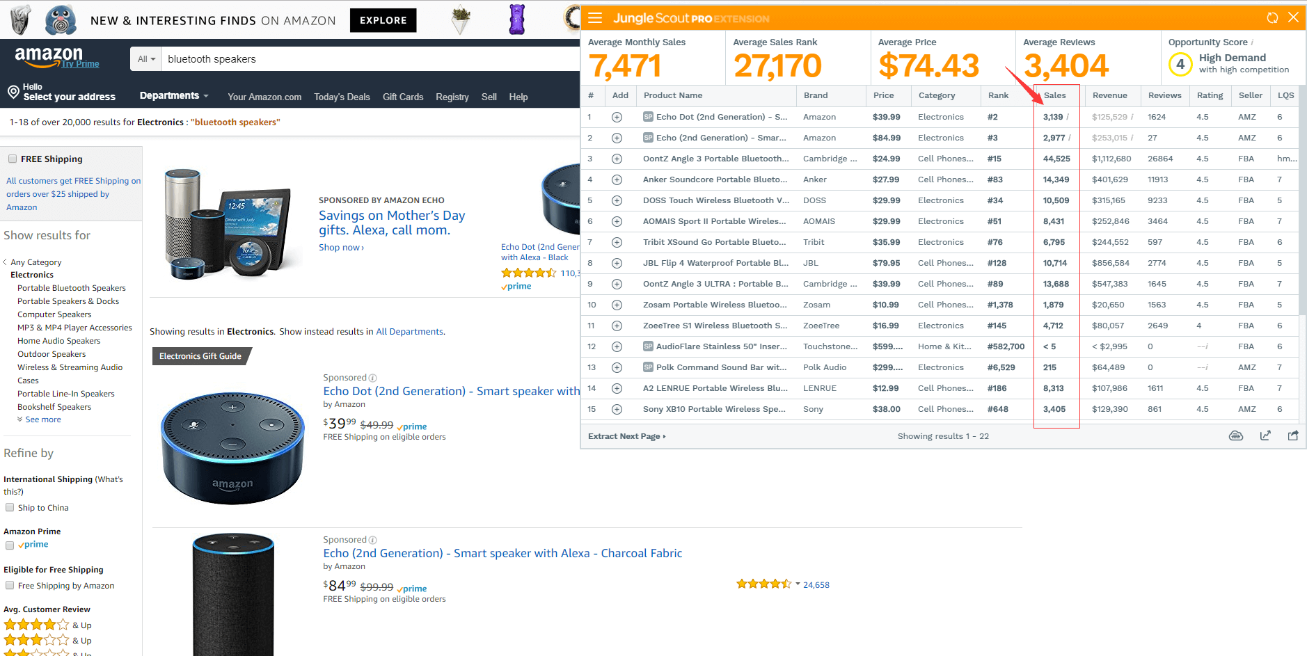1307x656 pixels.
Task: Export results with the share icon
Action: (1293, 436)
